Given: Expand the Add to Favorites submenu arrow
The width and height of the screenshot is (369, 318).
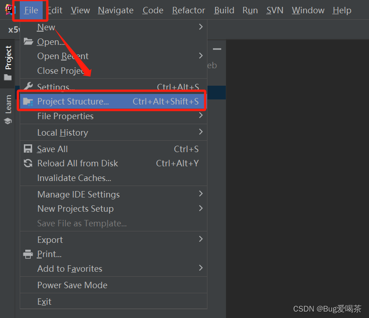Looking at the screenshot, I should (x=201, y=268).
